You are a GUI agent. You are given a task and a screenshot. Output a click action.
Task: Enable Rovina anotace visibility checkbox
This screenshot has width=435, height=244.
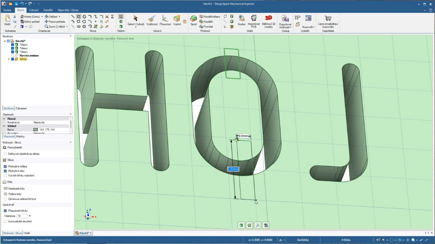click(x=13, y=56)
